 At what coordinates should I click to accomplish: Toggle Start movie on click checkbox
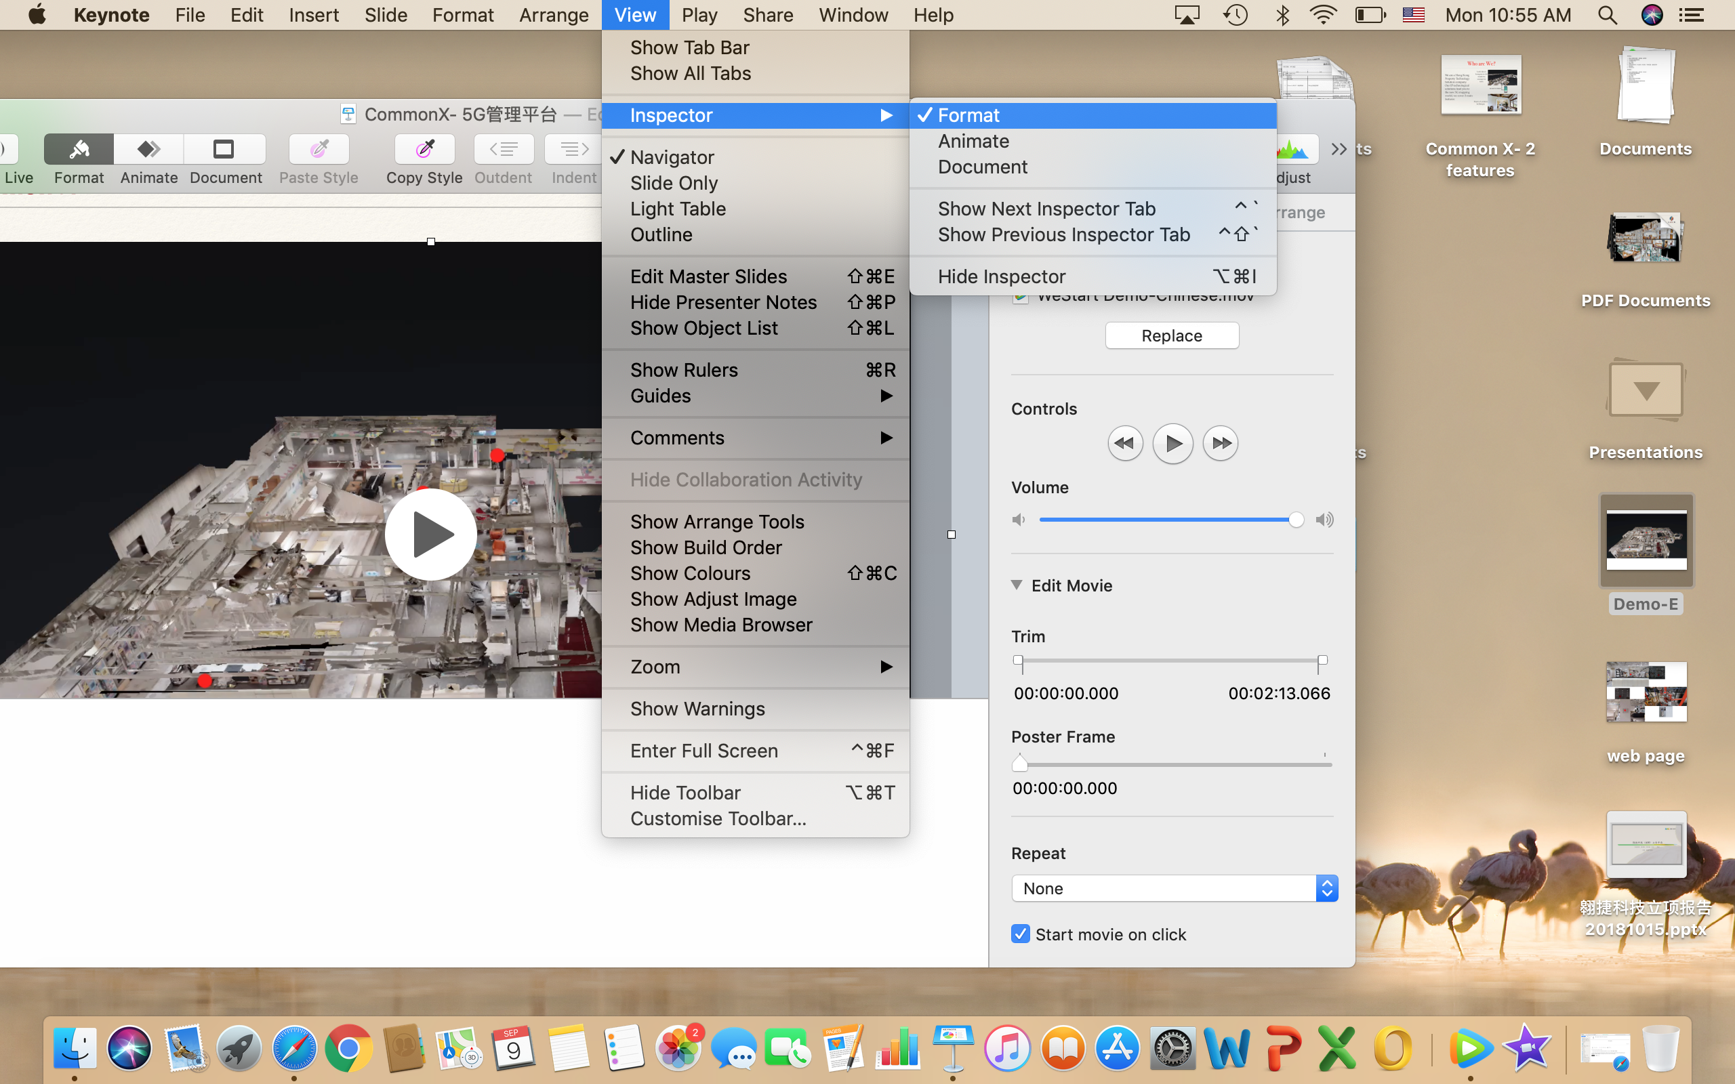[1020, 934]
